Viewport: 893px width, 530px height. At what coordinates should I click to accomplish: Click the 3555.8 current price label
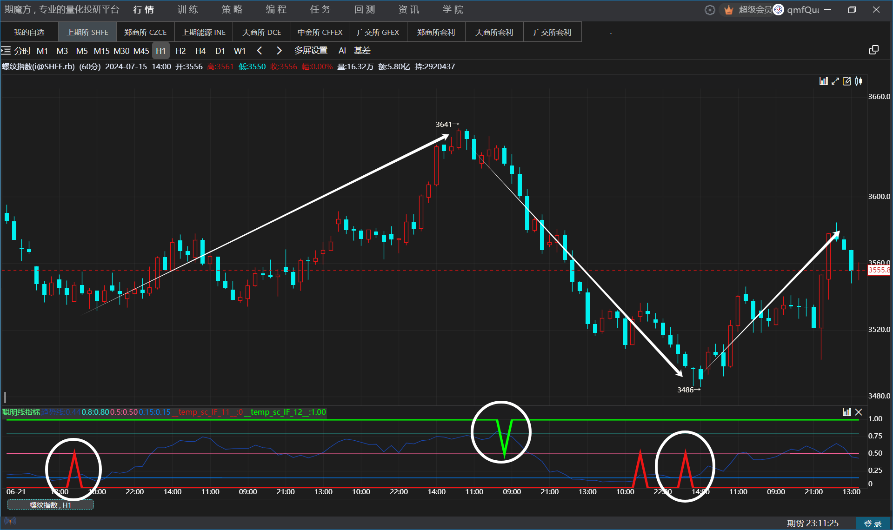[x=879, y=270]
